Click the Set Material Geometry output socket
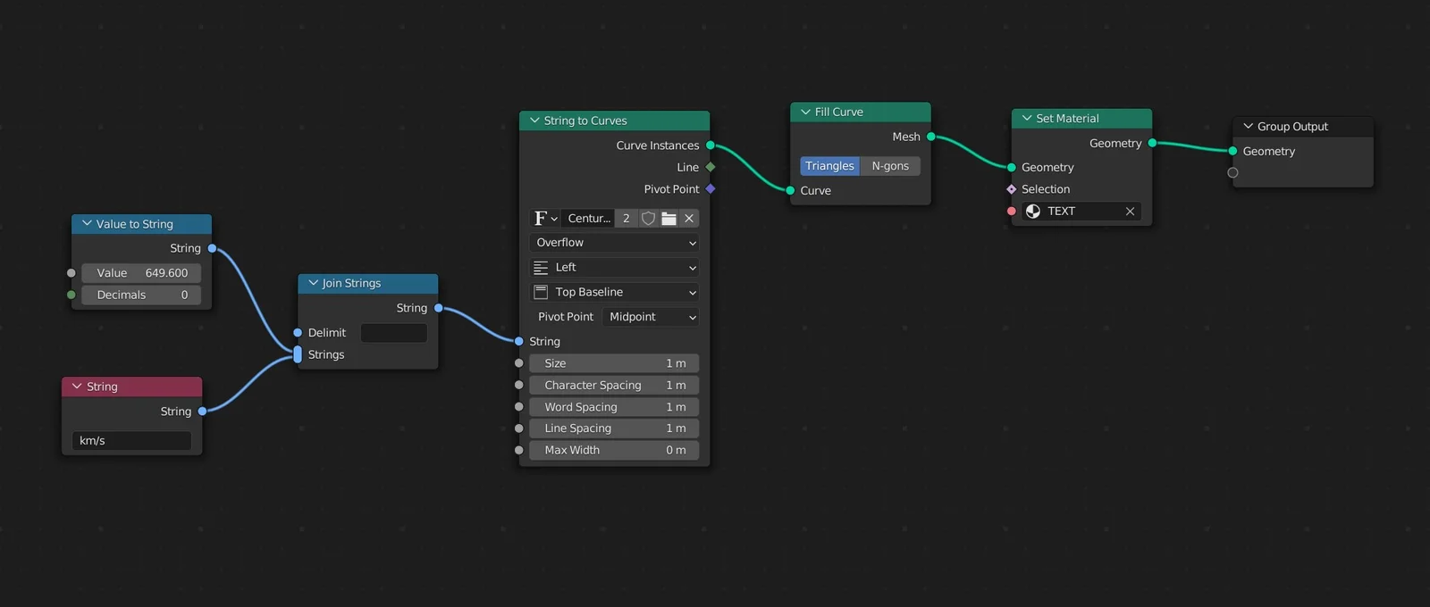 pyautogui.click(x=1152, y=143)
